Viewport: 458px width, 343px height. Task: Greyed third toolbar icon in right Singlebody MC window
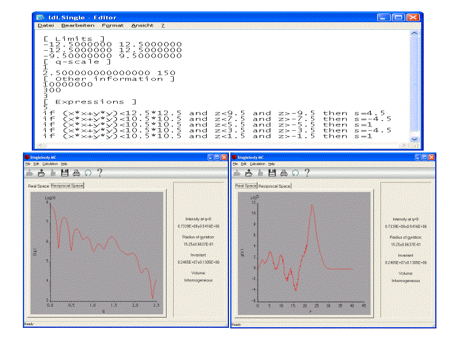coord(261,173)
